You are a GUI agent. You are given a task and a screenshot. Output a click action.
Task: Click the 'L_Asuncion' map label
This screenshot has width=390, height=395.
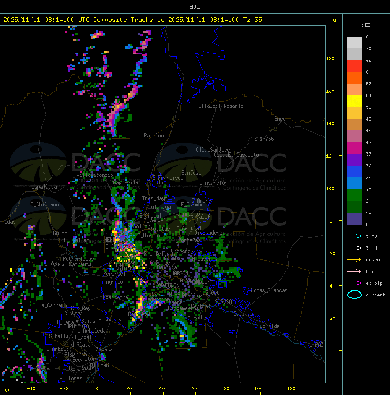pos(213,183)
